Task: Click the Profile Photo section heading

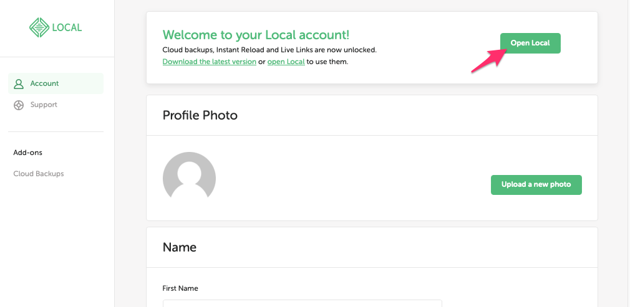Action: coord(200,115)
